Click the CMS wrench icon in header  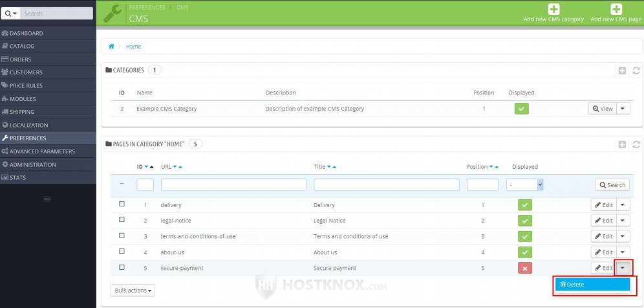112,13
